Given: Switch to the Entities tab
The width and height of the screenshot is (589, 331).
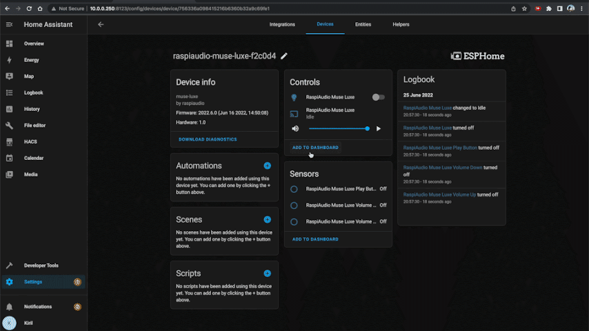Looking at the screenshot, I should point(363,24).
